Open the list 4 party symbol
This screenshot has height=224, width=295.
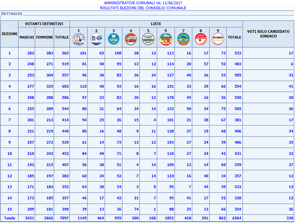(131, 39)
